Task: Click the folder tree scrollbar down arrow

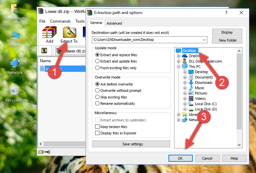Action: click(239, 145)
